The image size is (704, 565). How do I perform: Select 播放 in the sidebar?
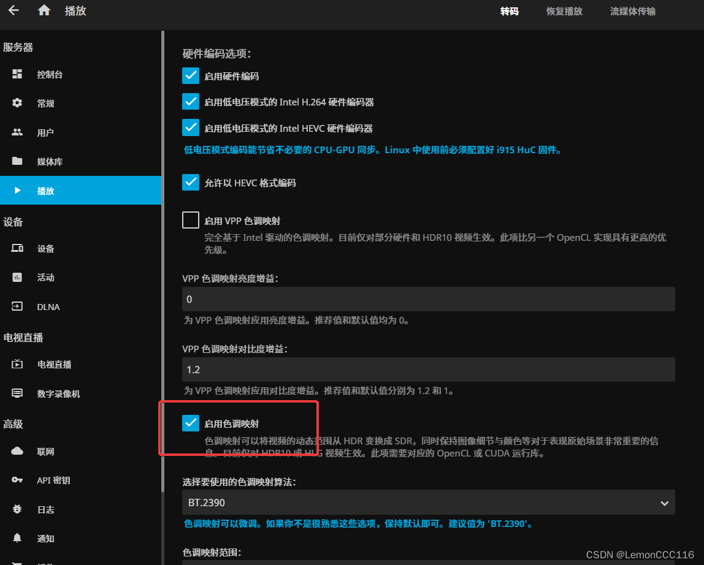[x=81, y=191]
